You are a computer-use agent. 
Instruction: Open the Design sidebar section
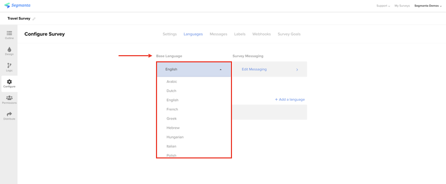point(9,51)
